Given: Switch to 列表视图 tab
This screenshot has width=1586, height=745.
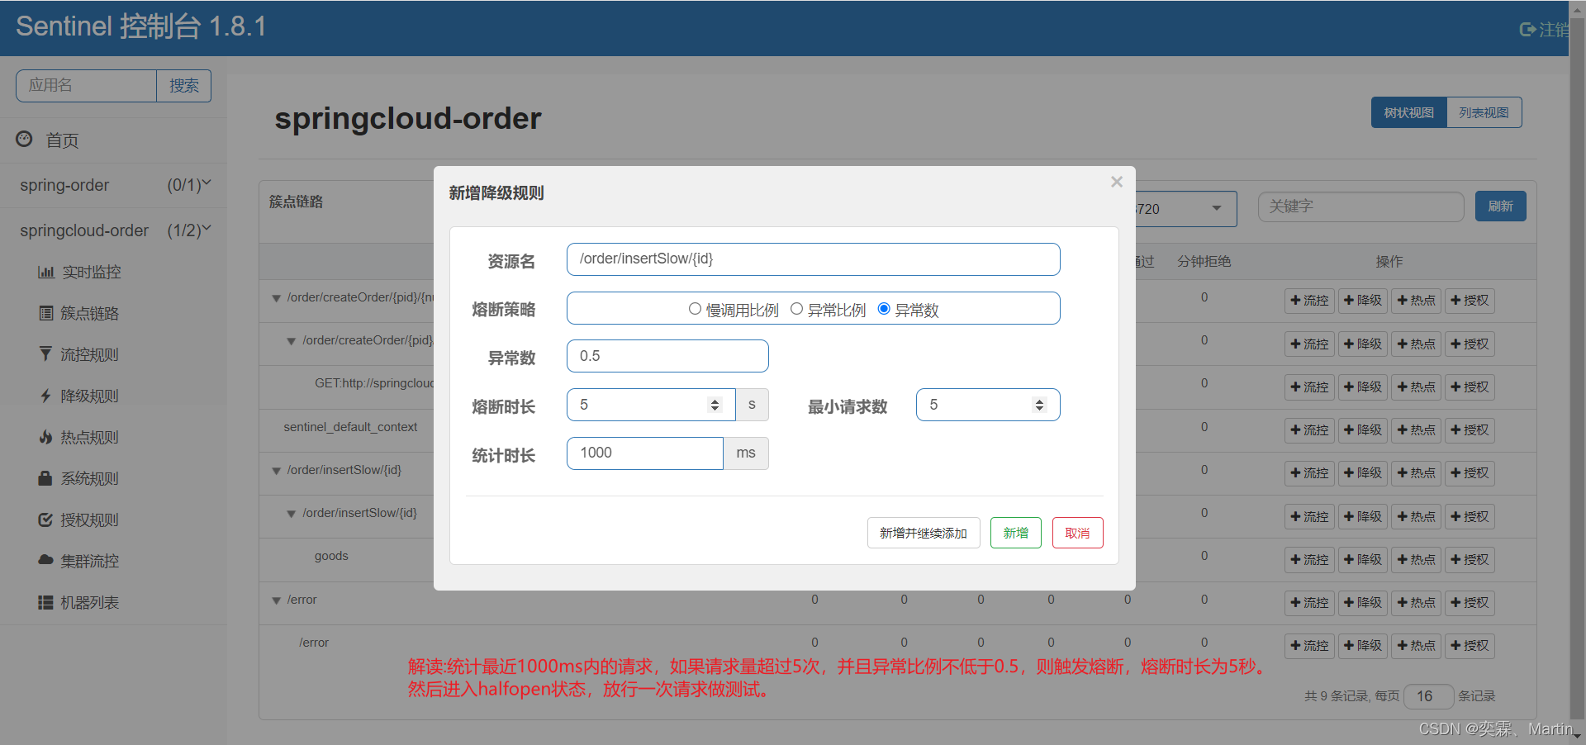Looking at the screenshot, I should click(1484, 112).
